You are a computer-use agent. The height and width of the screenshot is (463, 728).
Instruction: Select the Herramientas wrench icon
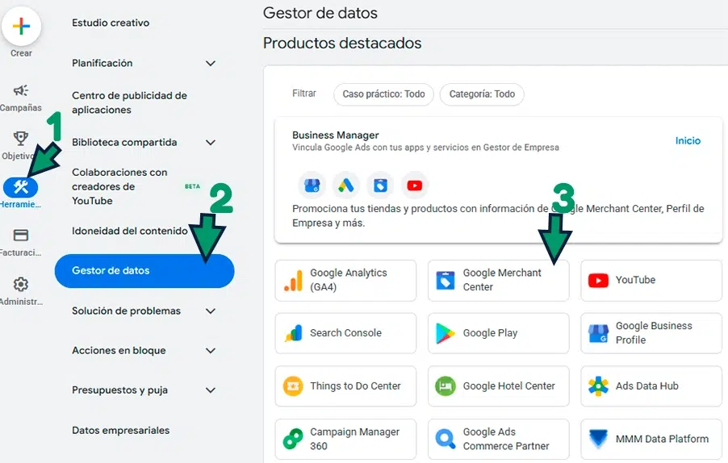point(20,187)
